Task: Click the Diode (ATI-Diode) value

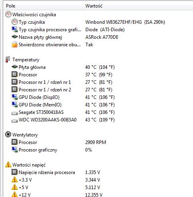Action: 105,30
